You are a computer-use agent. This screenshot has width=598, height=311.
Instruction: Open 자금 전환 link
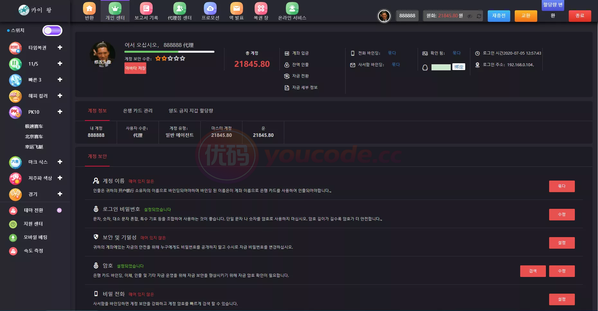pos(300,76)
